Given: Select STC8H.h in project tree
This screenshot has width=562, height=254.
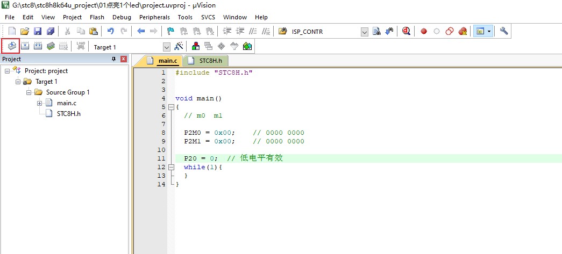Looking at the screenshot, I should (69, 114).
